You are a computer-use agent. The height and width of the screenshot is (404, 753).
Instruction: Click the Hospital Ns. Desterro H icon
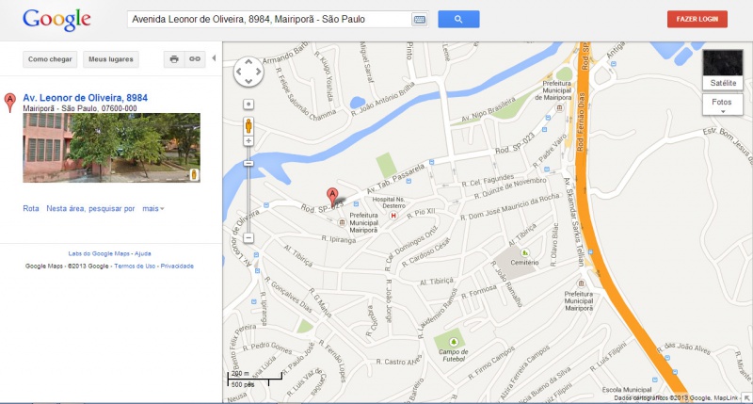point(393,216)
